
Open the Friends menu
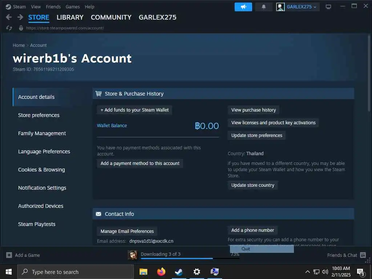tap(53, 7)
